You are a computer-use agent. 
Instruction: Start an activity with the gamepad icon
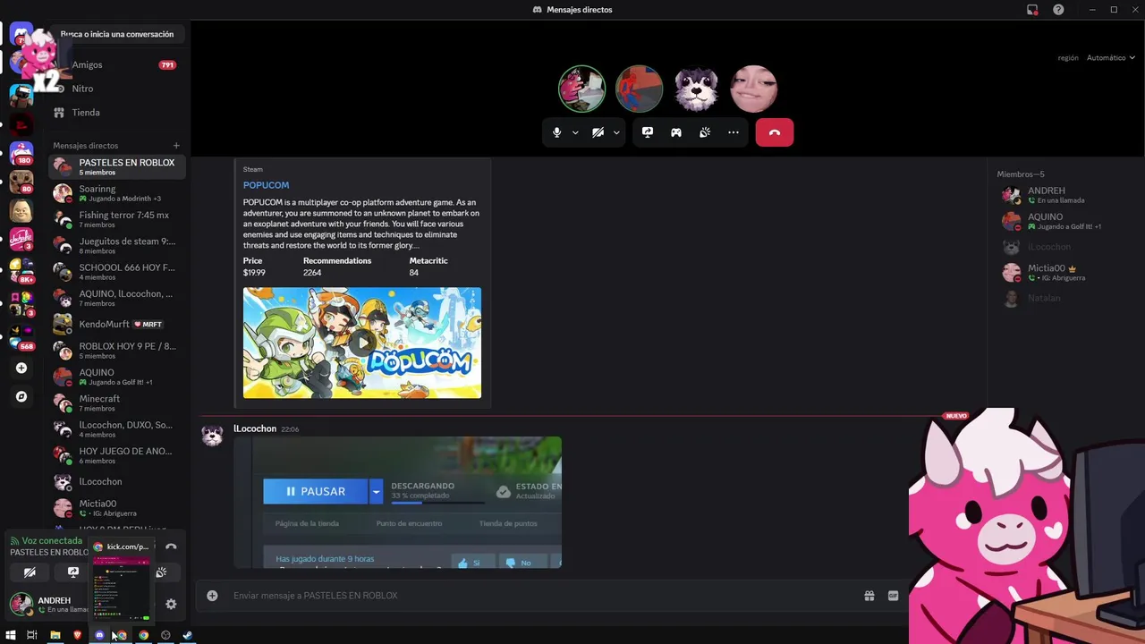[x=676, y=132]
